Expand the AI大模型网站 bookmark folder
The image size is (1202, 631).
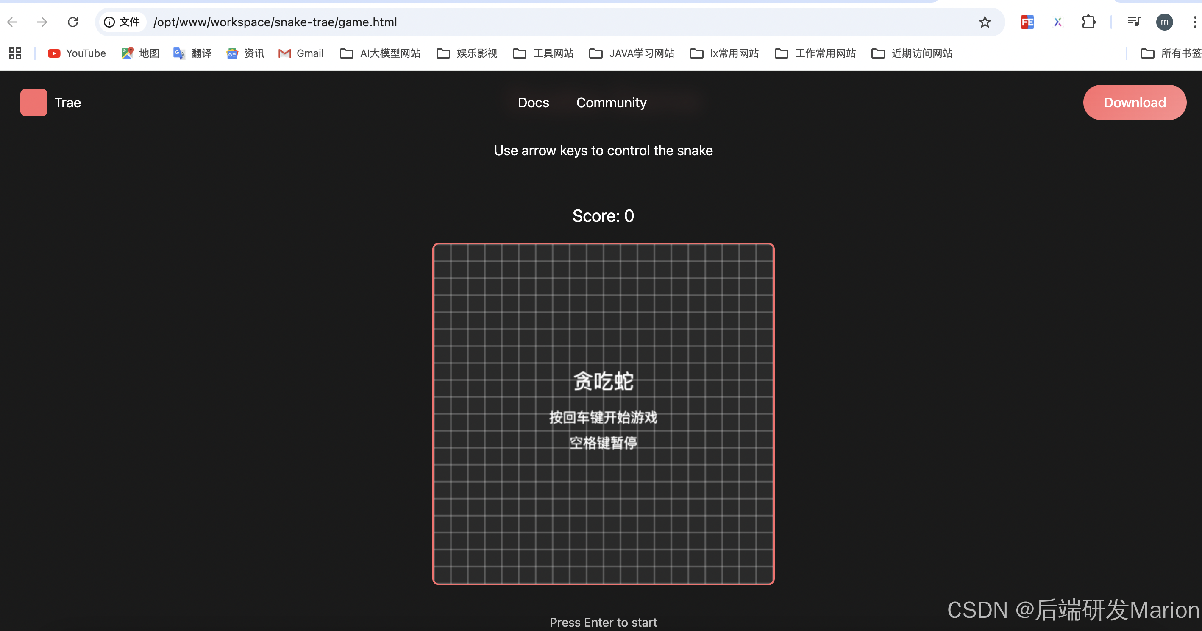click(x=380, y=53)
